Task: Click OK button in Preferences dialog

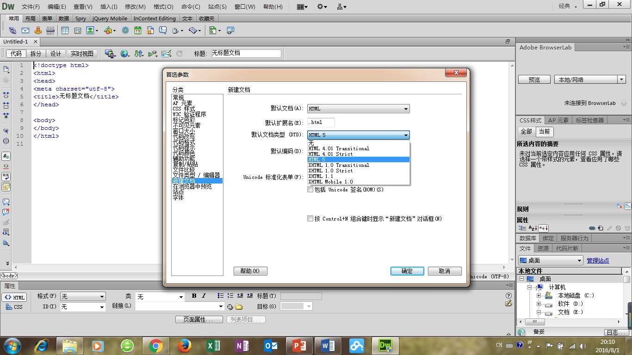Action: [x=407, y=271]
